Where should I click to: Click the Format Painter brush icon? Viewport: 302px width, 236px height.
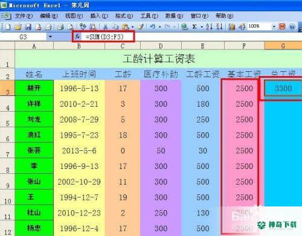tap(141, 27)
